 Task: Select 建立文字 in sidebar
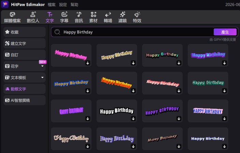(x=25, y=44)
